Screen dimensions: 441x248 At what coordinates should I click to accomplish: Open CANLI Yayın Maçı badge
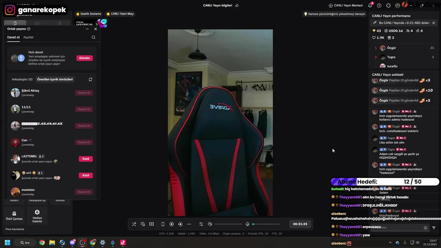(120, 14)
